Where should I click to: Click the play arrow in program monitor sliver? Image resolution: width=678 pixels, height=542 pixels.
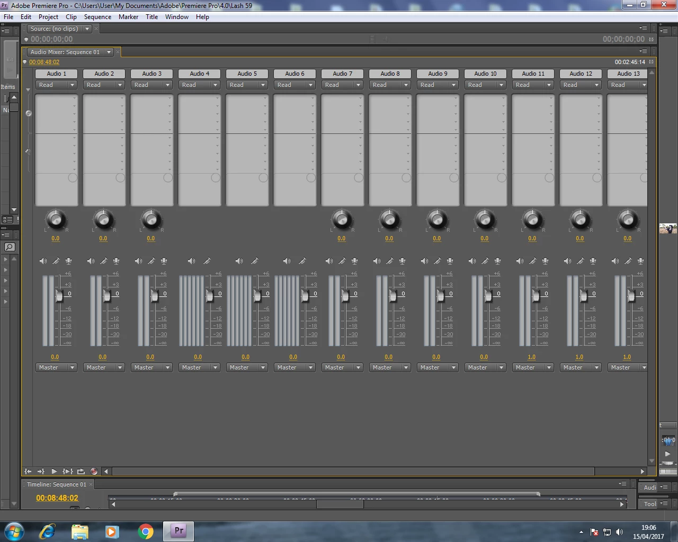[667, 454]
